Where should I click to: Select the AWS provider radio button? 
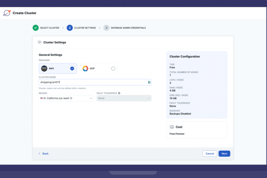point(72,68)
